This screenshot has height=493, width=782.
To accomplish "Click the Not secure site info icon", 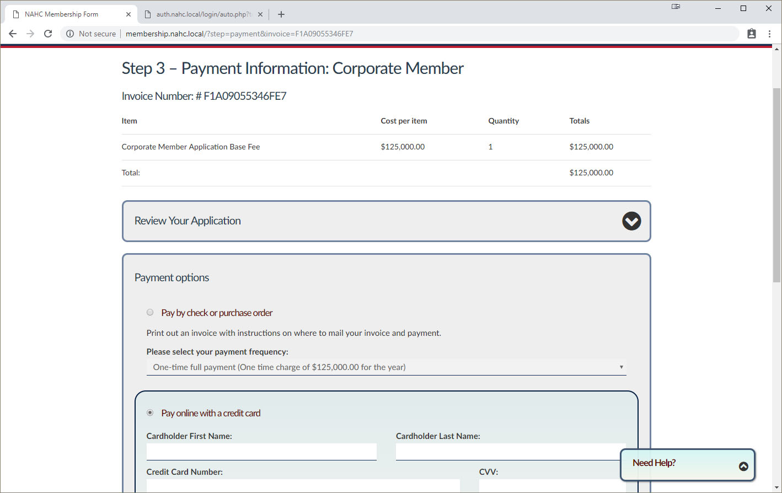I will (70, 34).
